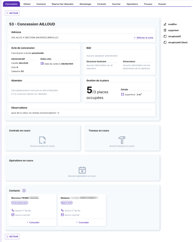Viewport: 193px width, 242px height.
Task: Click the document icon in Contrats en cours
Action: [42, 140]
